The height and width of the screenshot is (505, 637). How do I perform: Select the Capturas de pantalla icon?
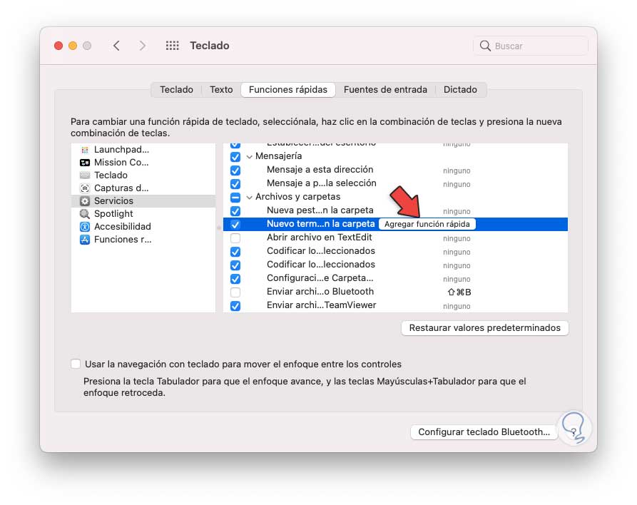click(85, 188)
